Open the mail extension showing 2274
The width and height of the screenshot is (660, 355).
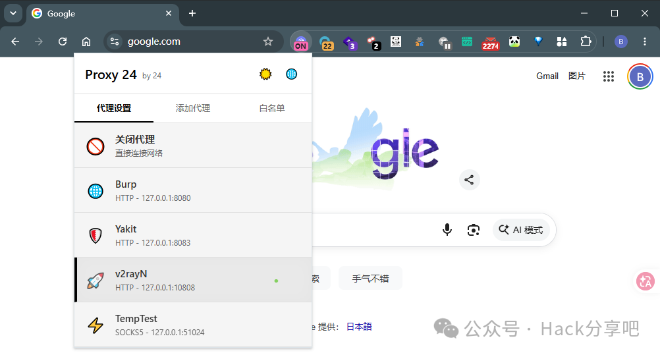[490, 43]
